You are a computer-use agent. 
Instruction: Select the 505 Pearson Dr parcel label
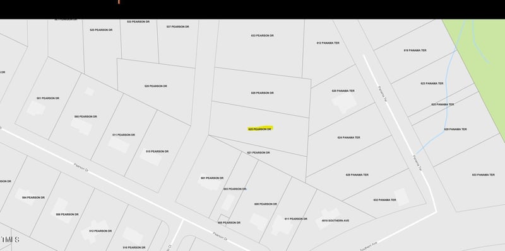pyautogui.click(x=85, y=116)
